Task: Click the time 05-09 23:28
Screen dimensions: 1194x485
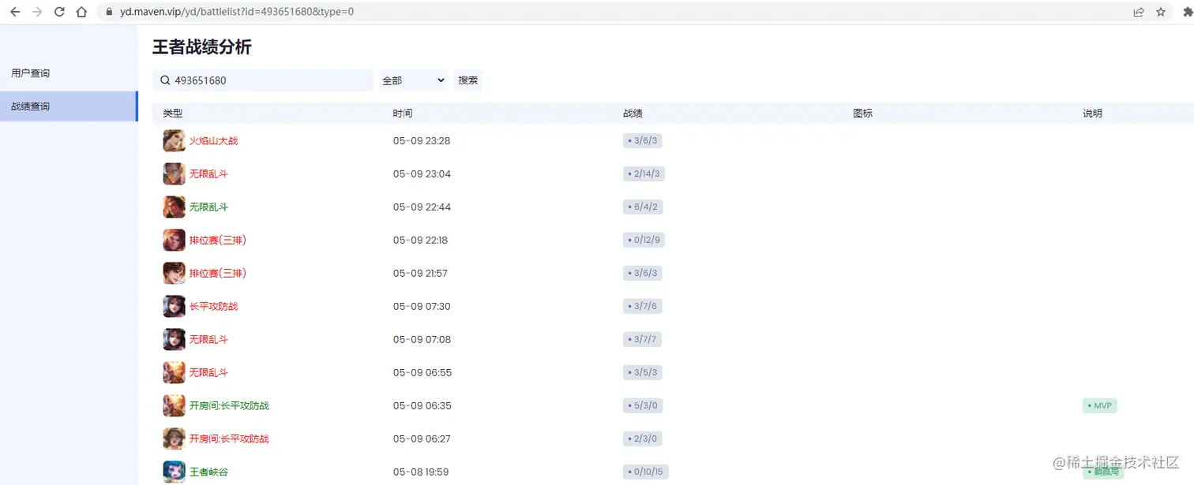Action: [x=422, y=140]
